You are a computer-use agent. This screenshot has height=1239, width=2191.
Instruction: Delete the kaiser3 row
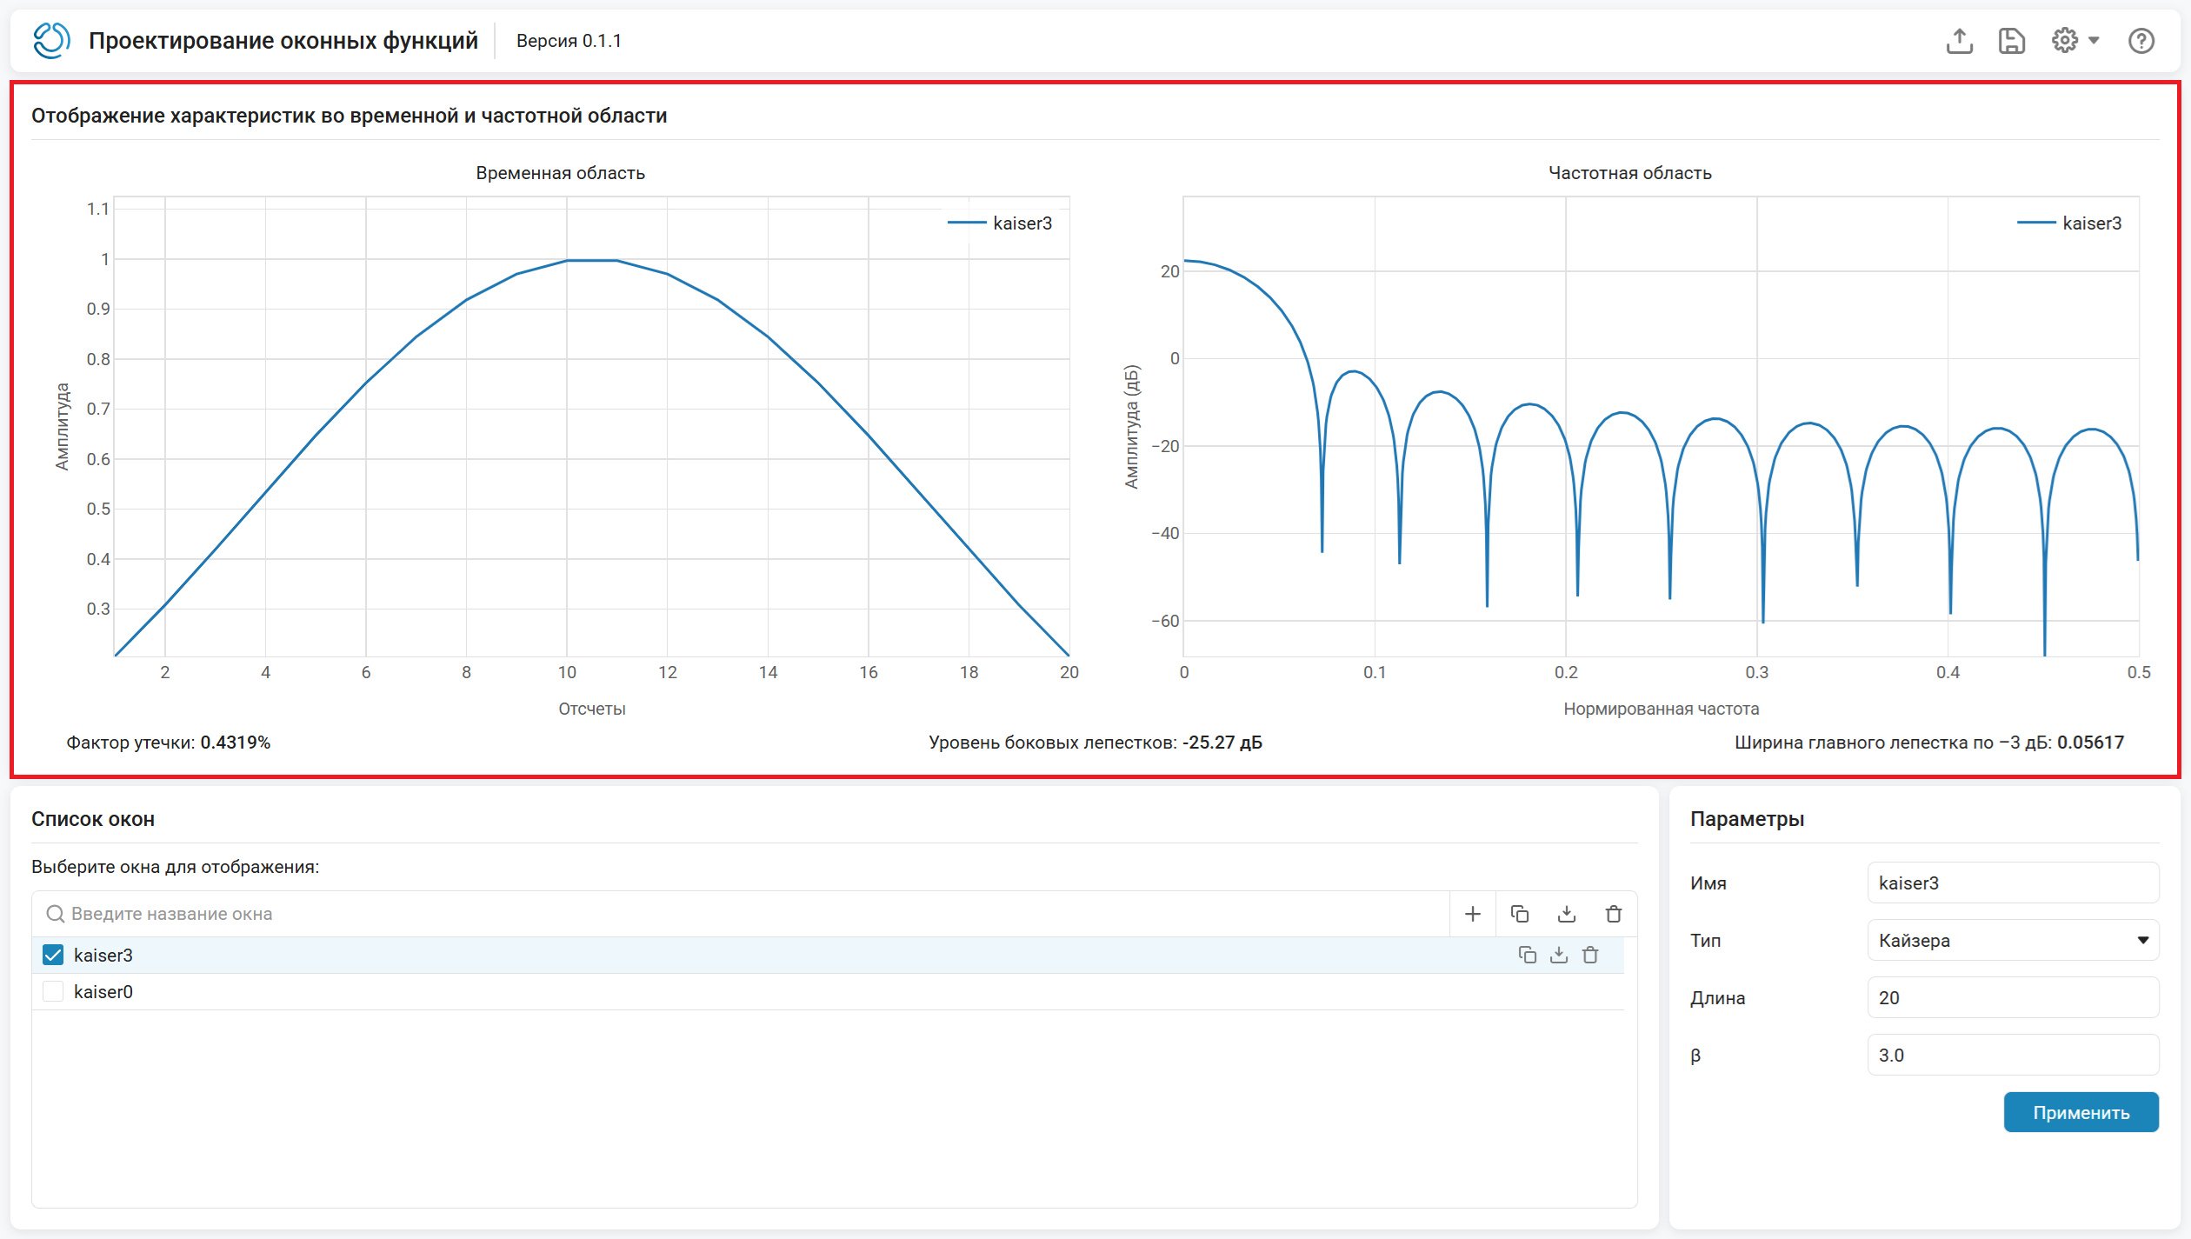pos(1590,955)
